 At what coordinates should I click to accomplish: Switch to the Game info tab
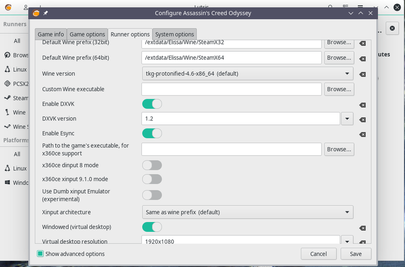(x=51, y=34)
